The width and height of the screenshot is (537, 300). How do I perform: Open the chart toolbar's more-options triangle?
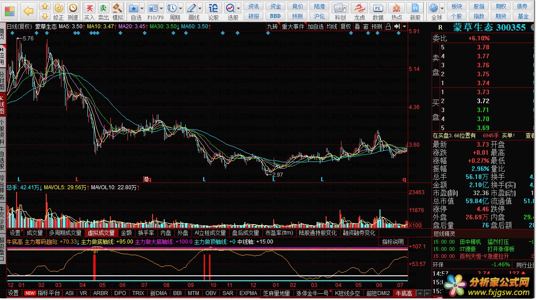[405, 26]
